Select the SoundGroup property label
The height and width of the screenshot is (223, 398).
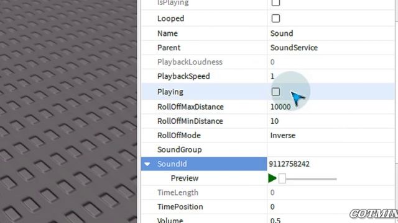[179, 150]
